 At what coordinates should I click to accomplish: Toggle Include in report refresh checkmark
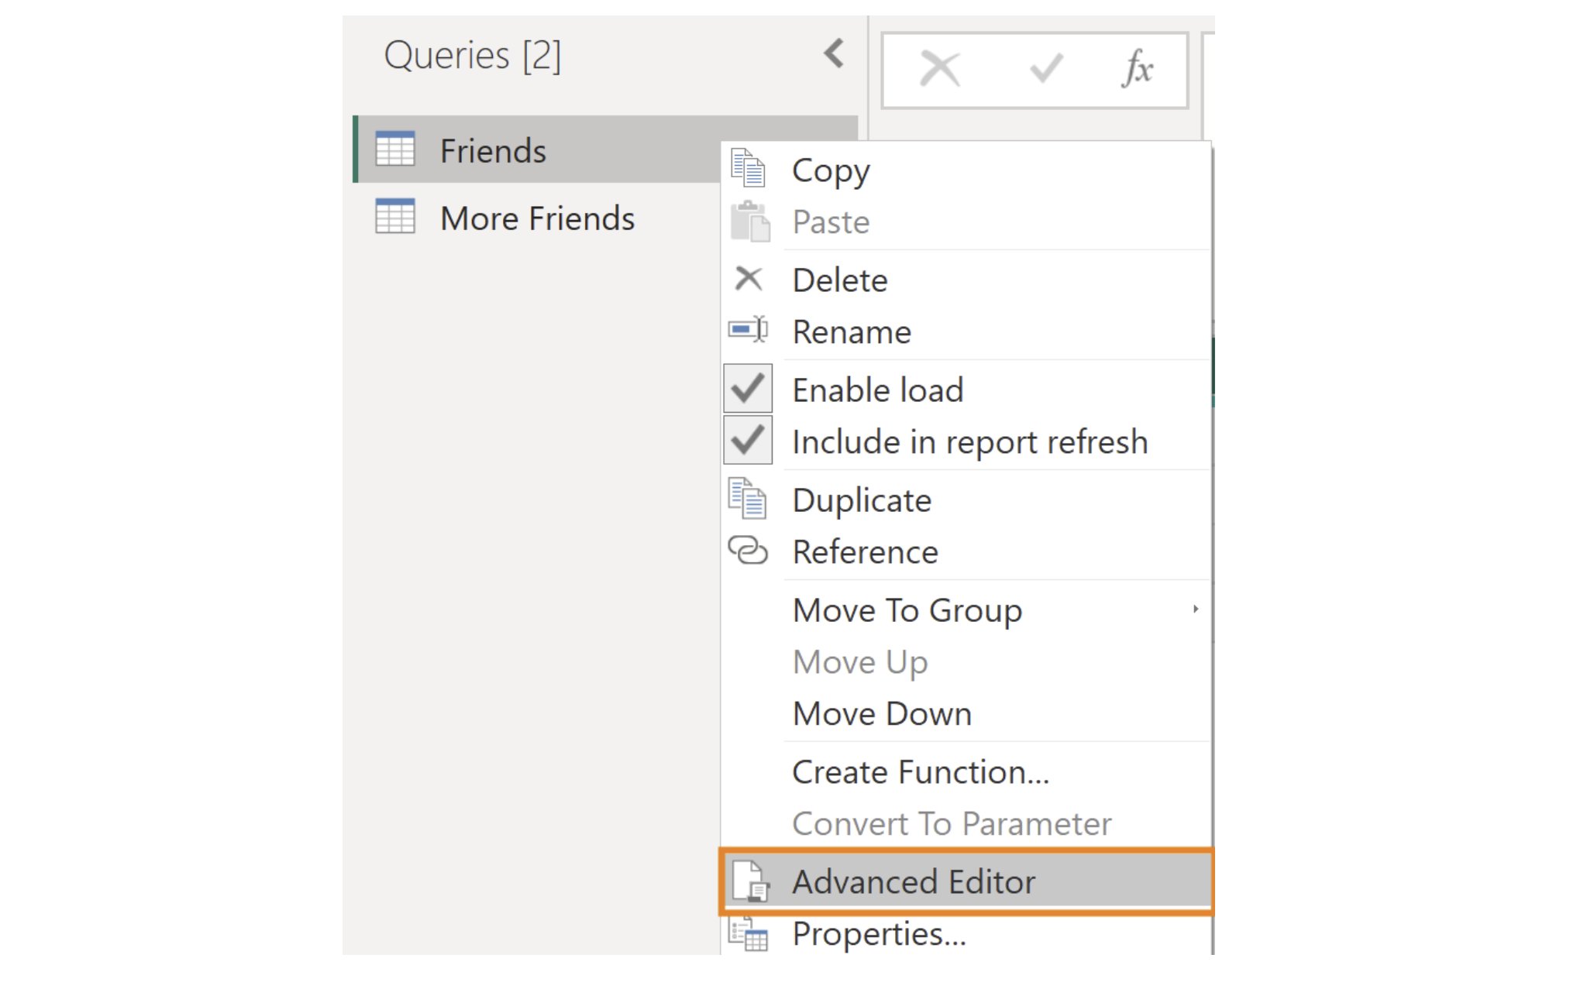pos(748,441)
